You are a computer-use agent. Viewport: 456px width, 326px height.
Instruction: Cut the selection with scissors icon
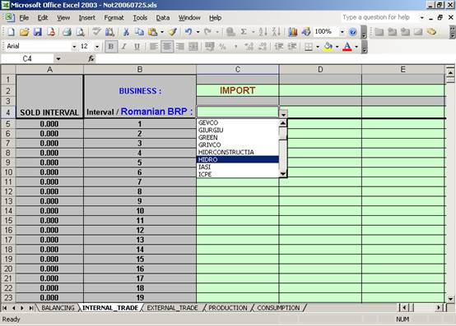point(126,32)
